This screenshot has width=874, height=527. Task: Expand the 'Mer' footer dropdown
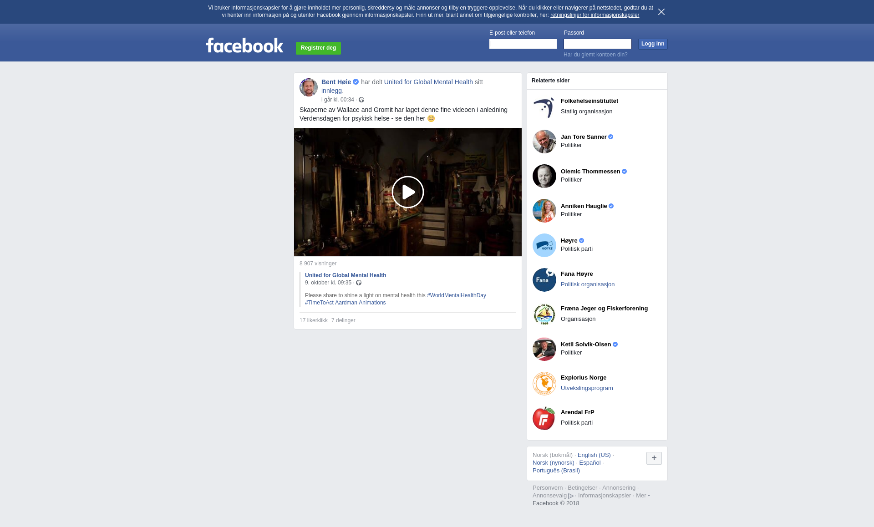coord(643,496)
